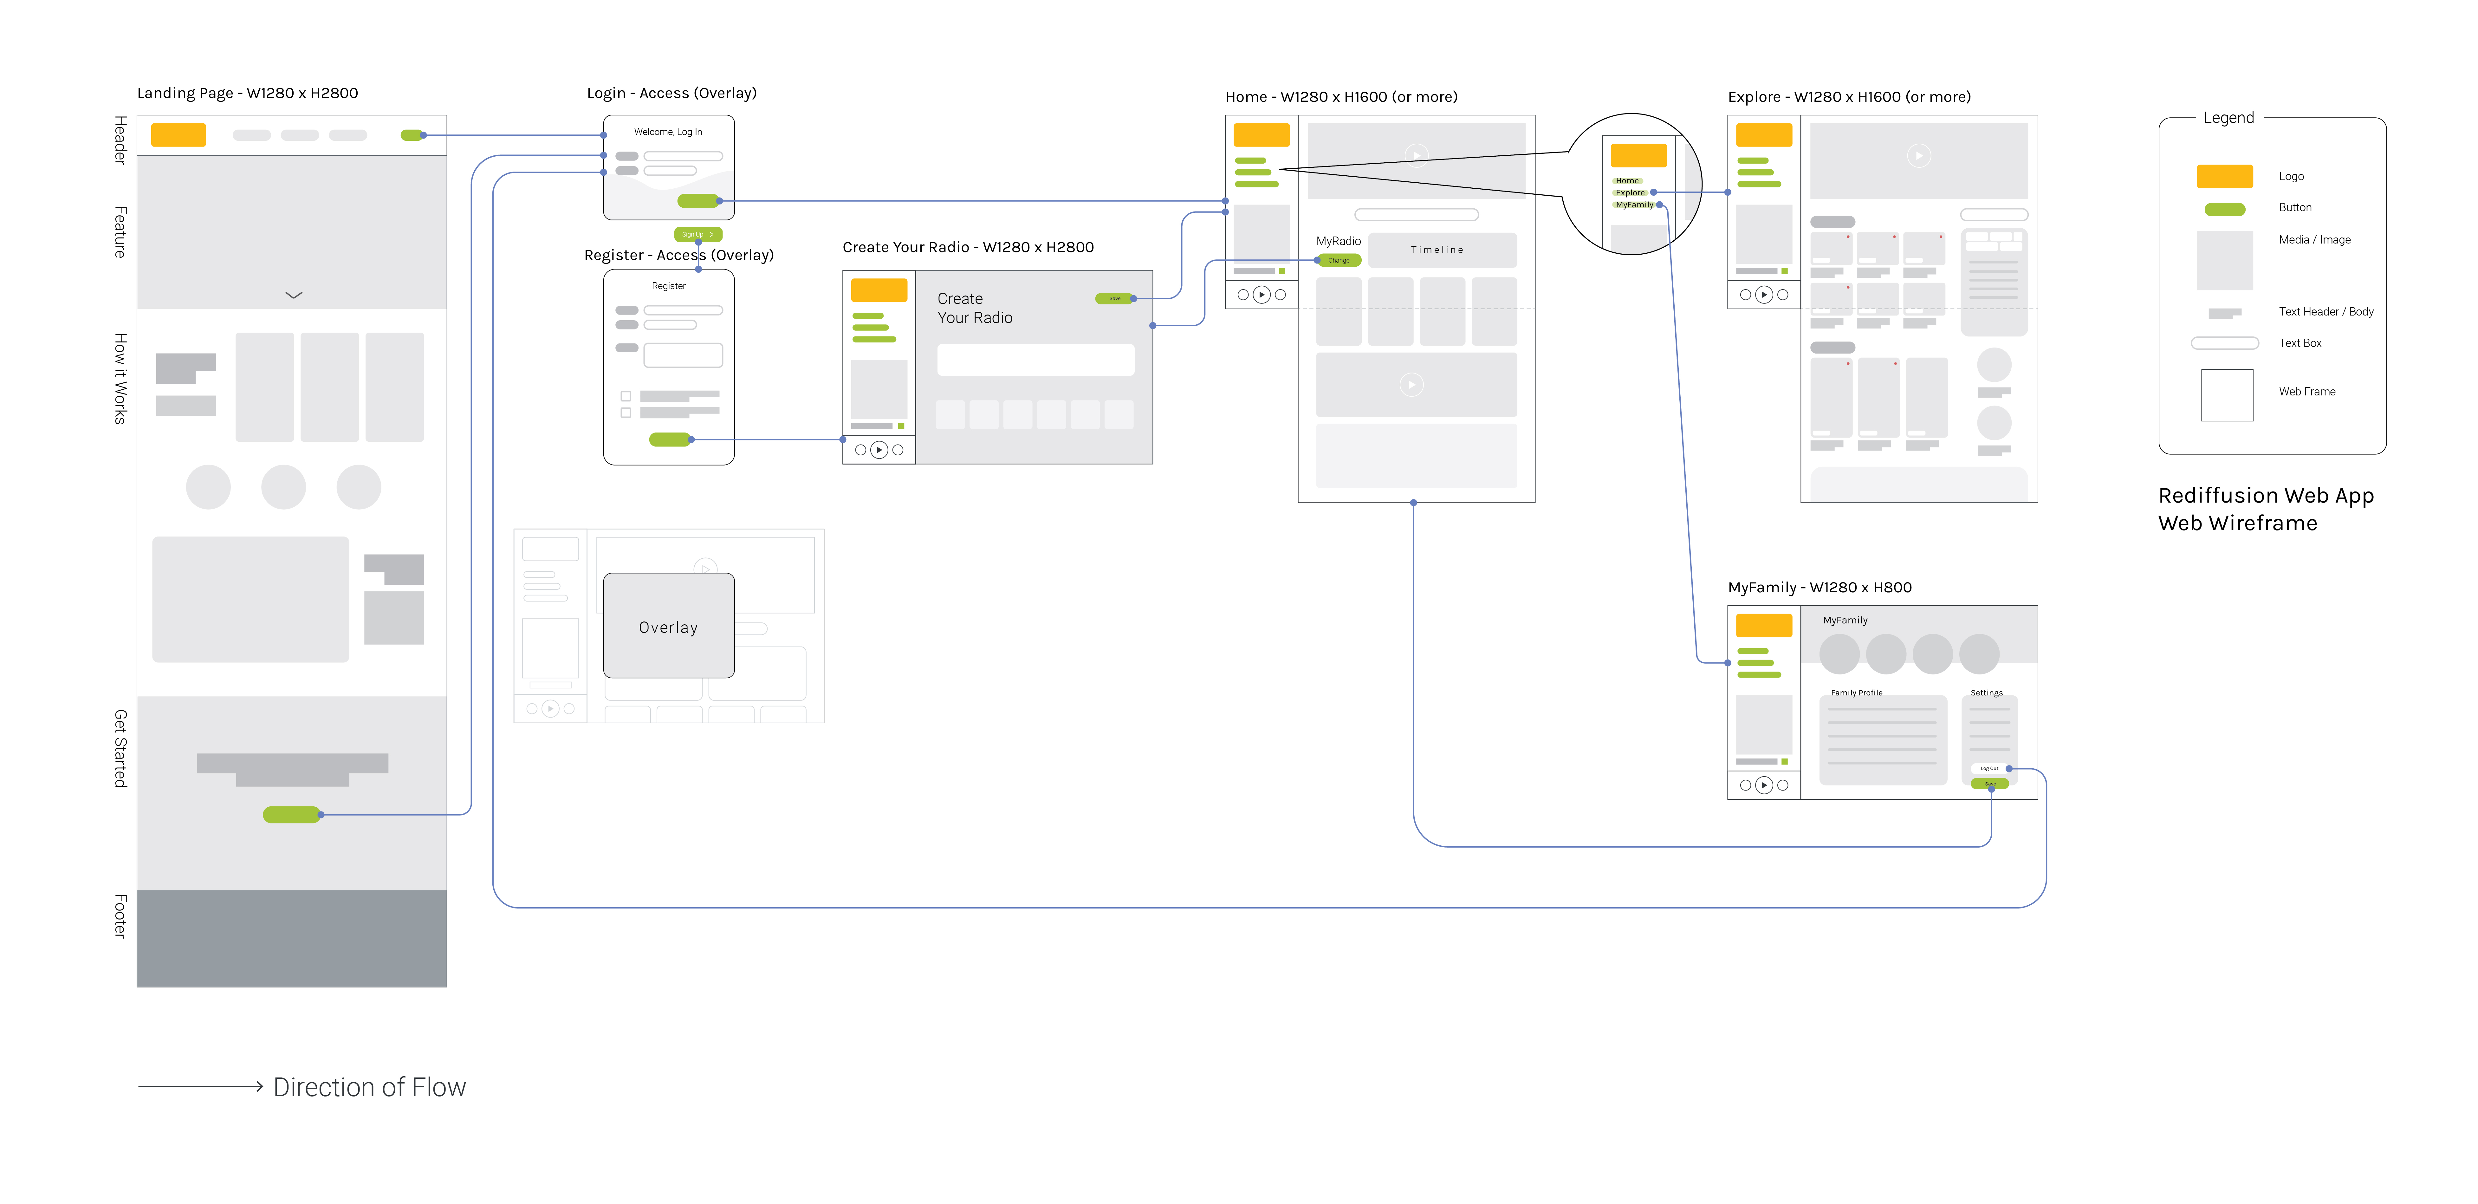Screen dimensions: 2478x1204
Task: Click the orange logo in MyFamily frame
Action: pyautogui.click(x=1764, y=626)
